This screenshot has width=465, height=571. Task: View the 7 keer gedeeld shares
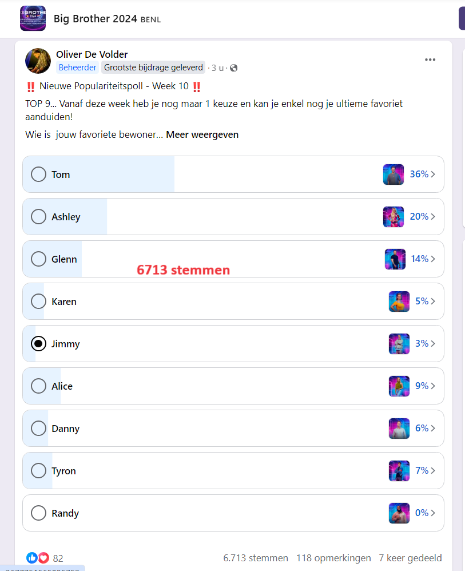click(x=410, y=558)
